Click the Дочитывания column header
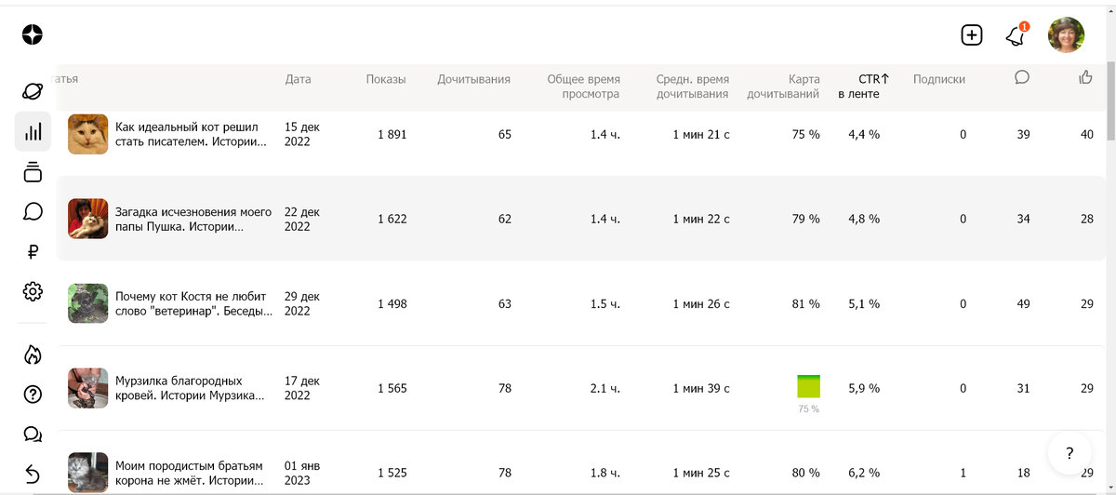The width and height of the screenshot is (1116, 495). [473, 79]
